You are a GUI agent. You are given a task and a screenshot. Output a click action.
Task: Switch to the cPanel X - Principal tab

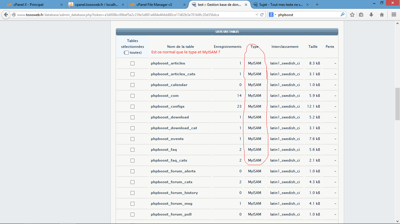(32, 5)
